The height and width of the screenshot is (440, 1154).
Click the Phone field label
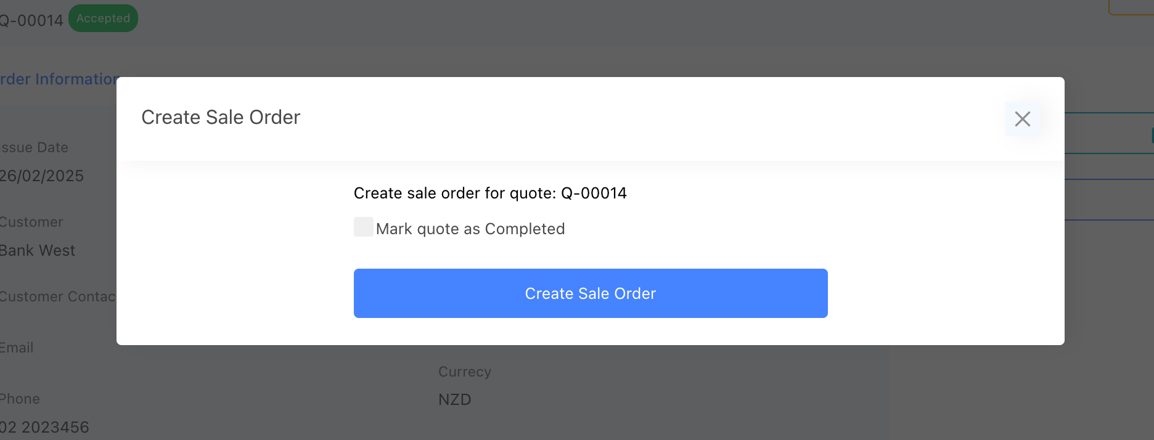pyautogui.click(x=20, y=399)
